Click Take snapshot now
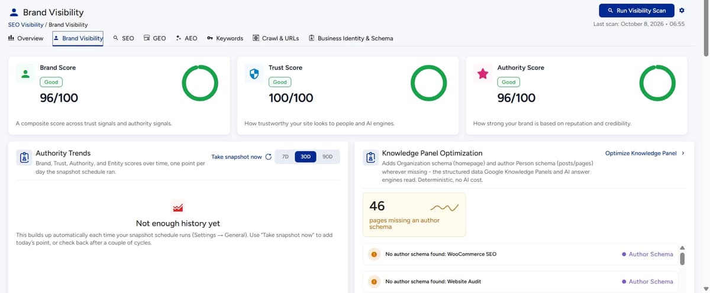 tap(236, 157)
